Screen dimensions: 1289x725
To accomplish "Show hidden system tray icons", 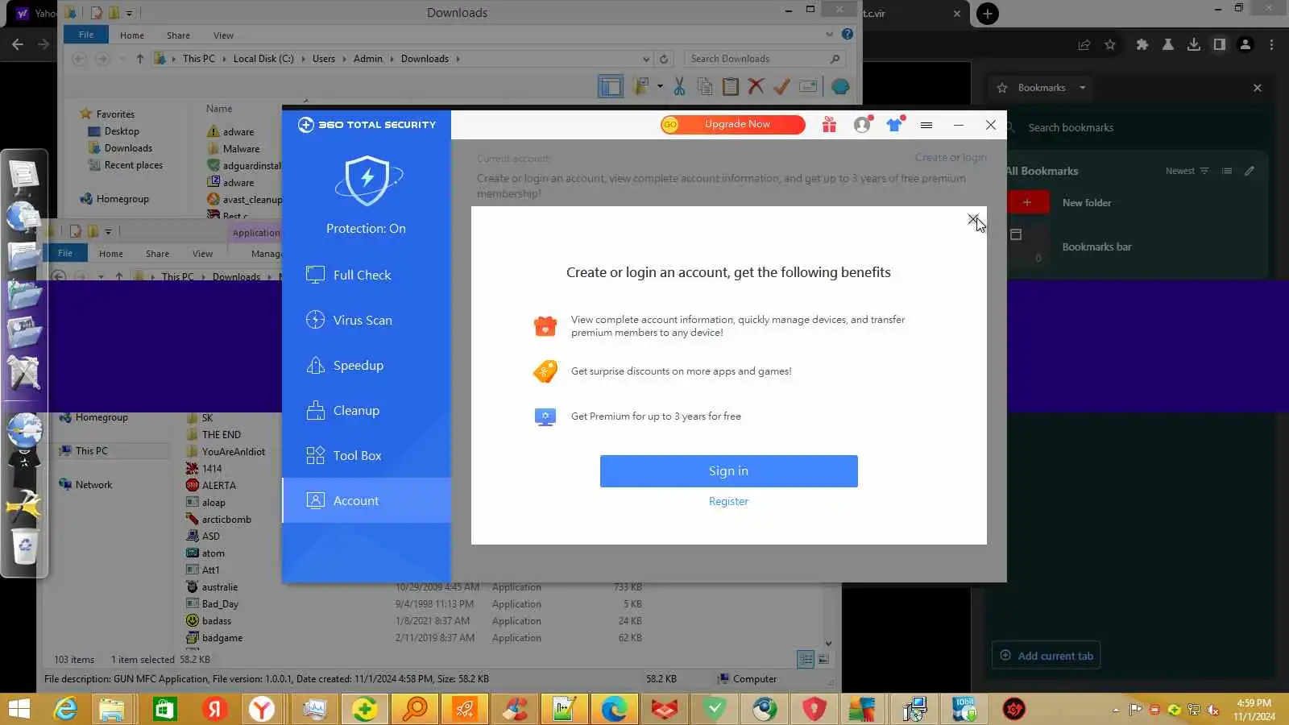I will click(1116, 710).
